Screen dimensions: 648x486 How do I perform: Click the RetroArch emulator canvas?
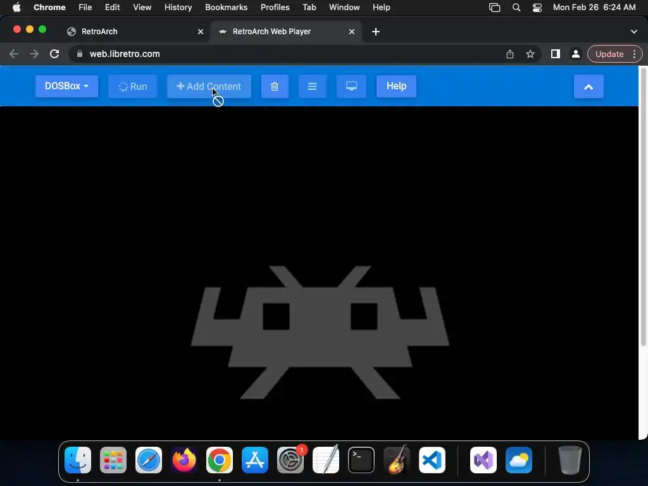319,273
